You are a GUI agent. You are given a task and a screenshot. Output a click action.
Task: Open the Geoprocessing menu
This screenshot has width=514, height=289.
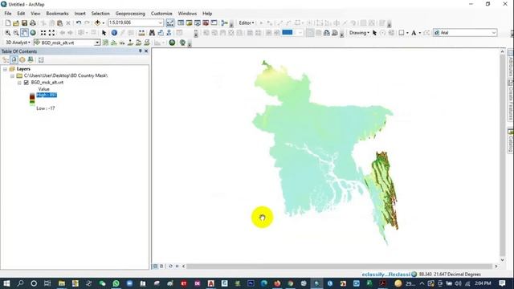click(x=130, y=14)
